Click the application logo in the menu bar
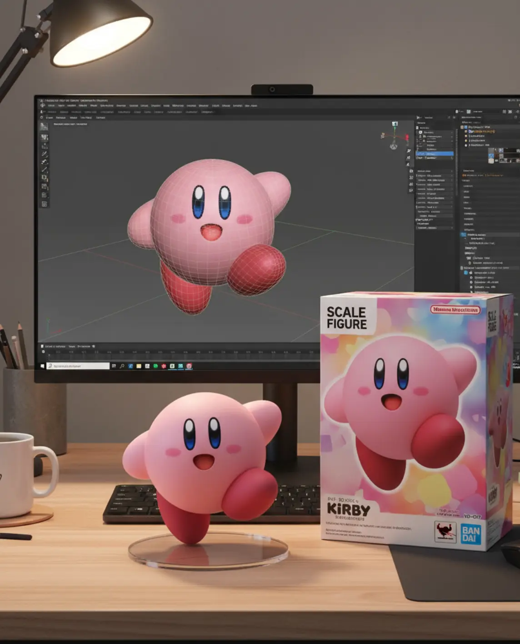 point(43,106)
